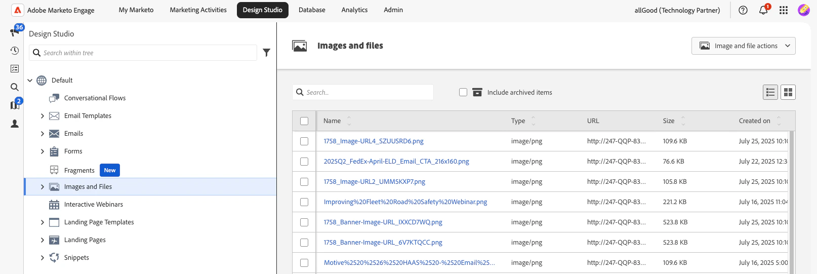This screenshot has height=274, width=817.
Task: Click the Emails envelope icon
Action: point(54,134)
